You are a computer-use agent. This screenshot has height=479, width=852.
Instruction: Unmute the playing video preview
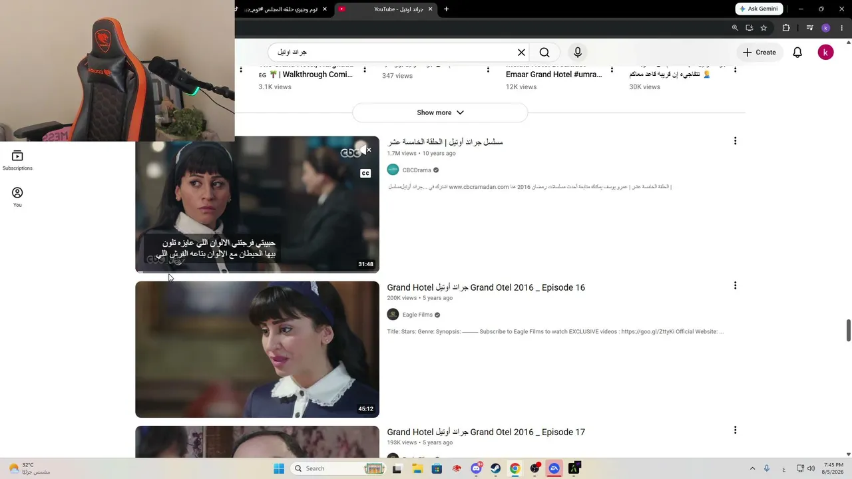pos(365,150)
